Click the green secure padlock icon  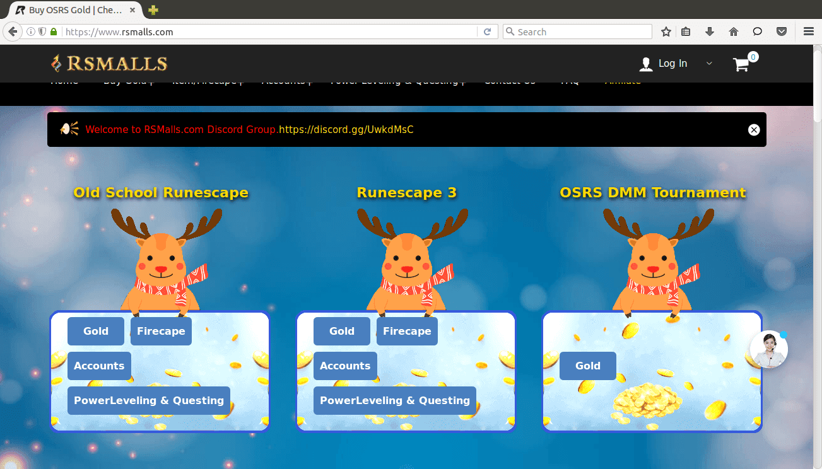pyautogui.click(x=54, y=32)
